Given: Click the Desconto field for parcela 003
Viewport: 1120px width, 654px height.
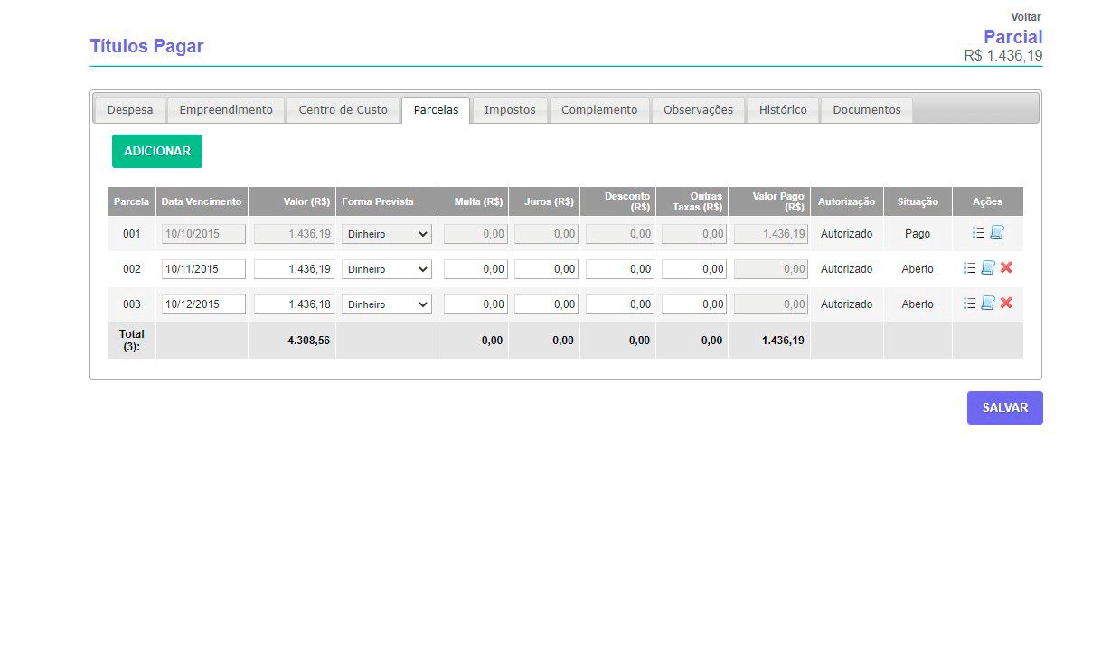Looking at the screenshot, I should point(619,304).
